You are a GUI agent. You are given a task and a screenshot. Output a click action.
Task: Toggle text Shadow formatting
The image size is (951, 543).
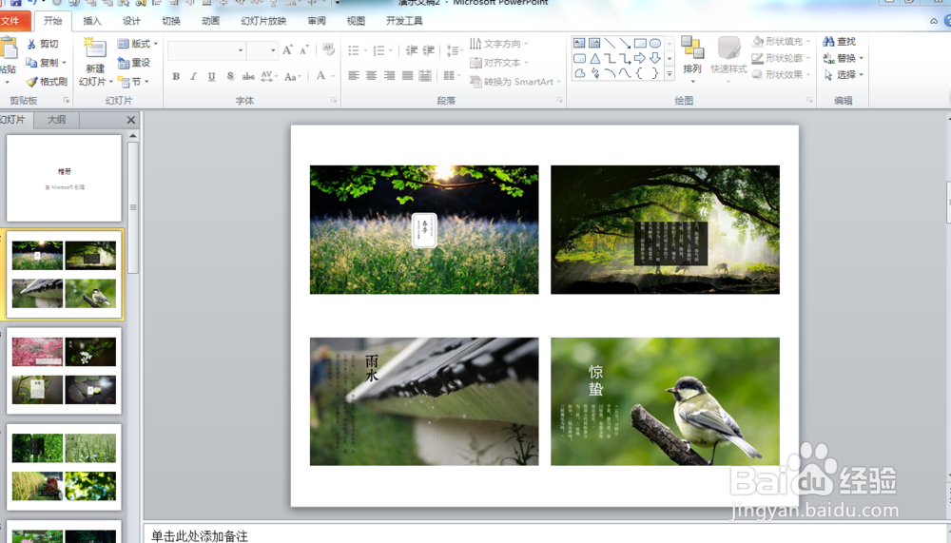[x=230, y=76]
